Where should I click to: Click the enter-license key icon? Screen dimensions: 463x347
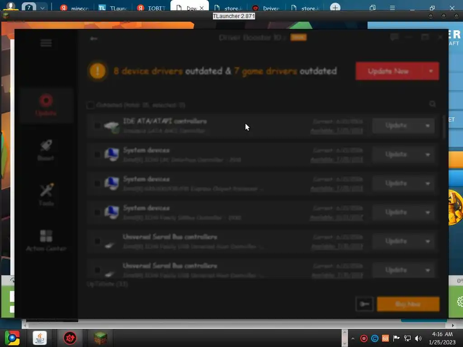[364, 304]
